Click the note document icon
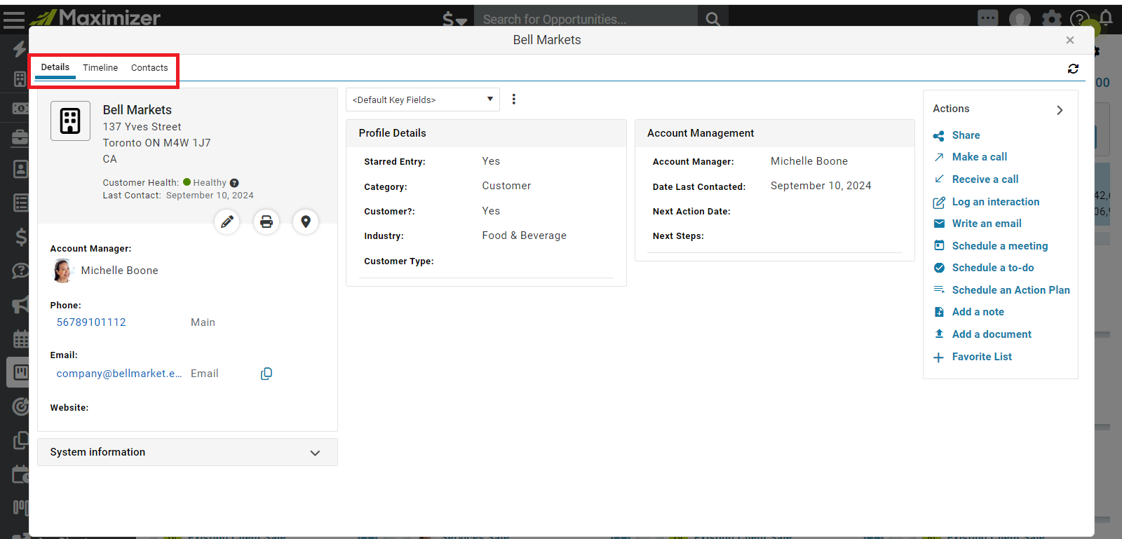 point(939,312)
